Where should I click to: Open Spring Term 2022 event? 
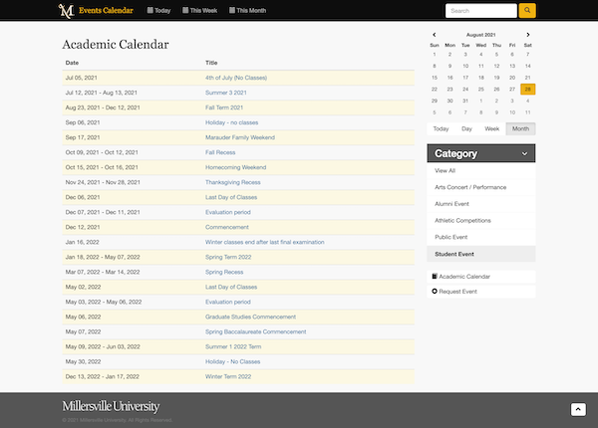(228, 257)
